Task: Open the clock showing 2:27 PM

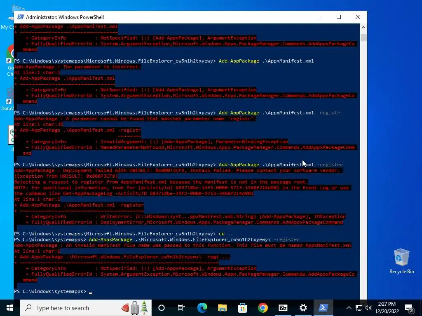Action: [x=387, y=308]
